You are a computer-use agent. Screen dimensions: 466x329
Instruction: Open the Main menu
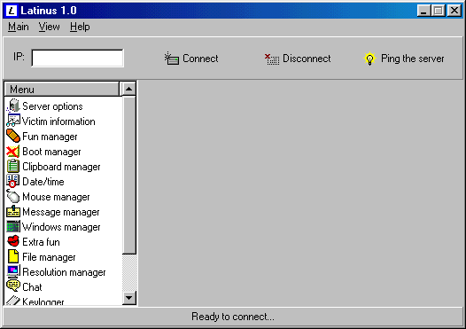pos(19,27)
